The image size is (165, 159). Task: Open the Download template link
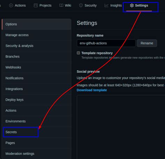pos(92,90)
